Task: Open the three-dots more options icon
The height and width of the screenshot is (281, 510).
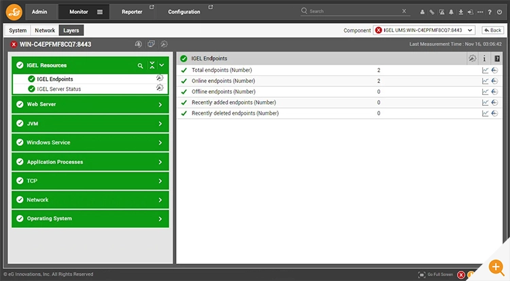Action: click(x=480, y=12)
